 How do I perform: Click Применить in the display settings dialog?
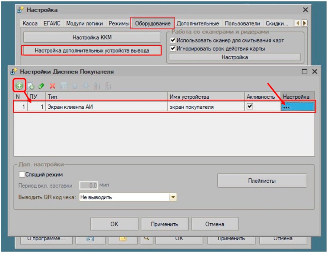pos(165,224)
